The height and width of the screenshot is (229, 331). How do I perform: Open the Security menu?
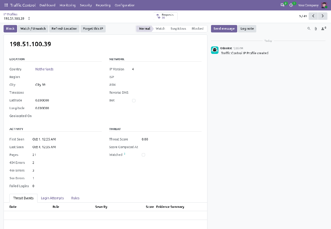coord(86,5)
